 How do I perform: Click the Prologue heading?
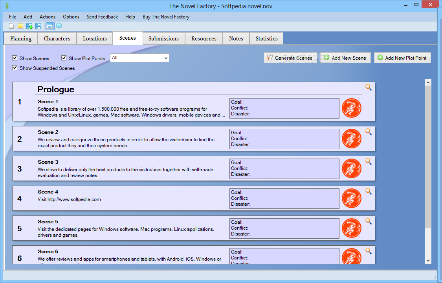56,89
